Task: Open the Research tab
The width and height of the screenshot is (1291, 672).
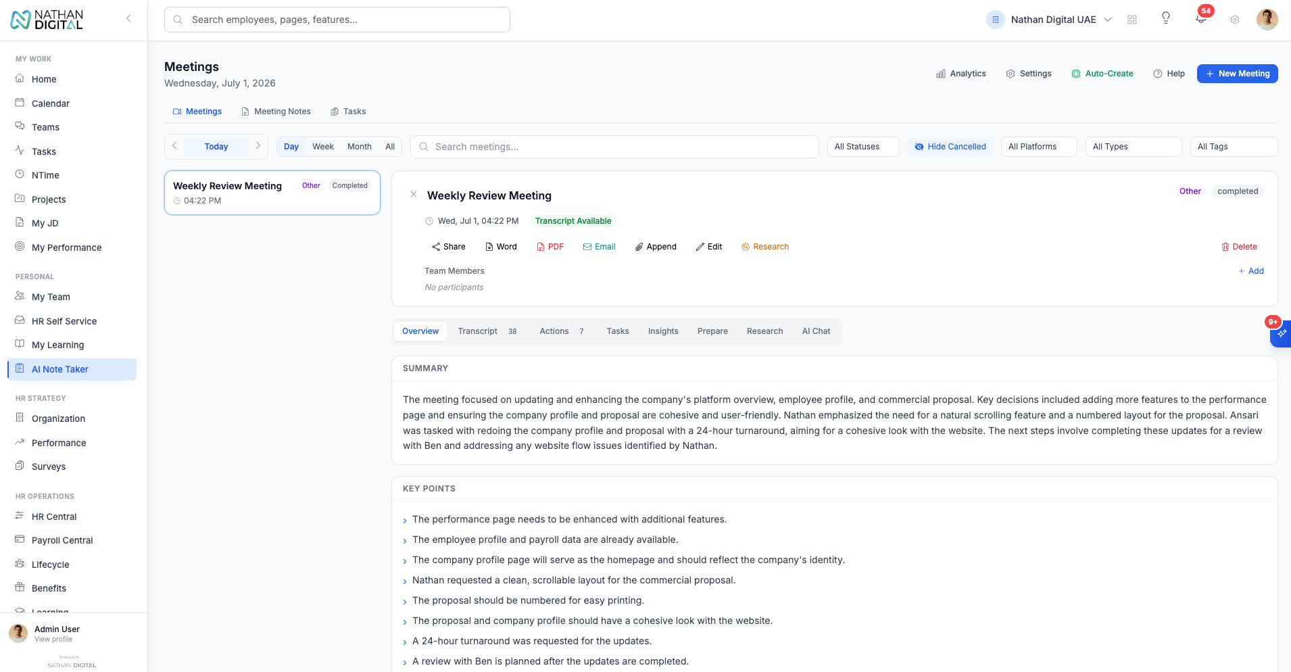Action: pos(764,331)
